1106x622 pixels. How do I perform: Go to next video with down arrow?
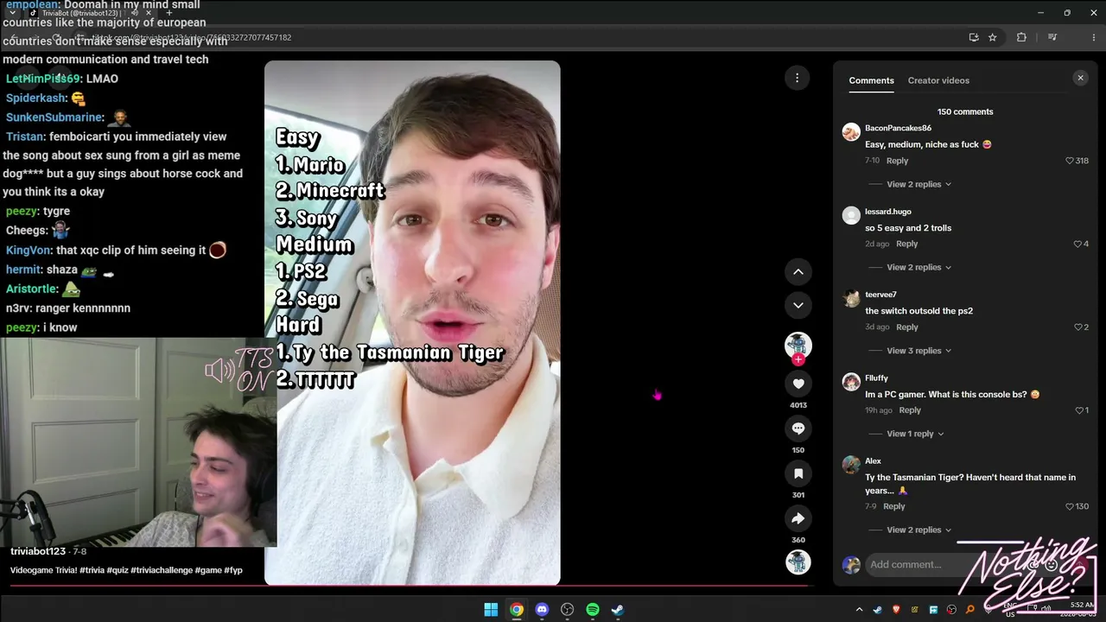pyautogui.click(x=798, y=305)
